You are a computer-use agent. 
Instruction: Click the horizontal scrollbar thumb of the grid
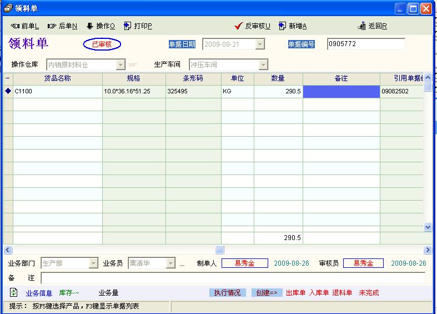(x=220, y=250)
